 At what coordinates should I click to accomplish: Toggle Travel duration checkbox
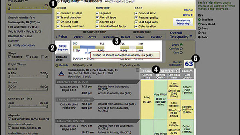(x=58, y=18)
